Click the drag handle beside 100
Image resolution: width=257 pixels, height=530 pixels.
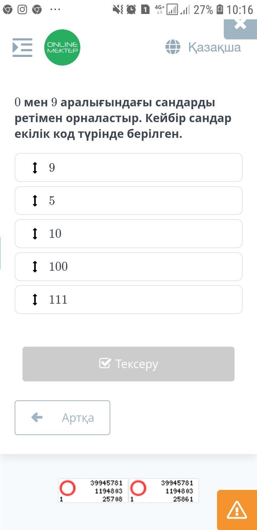35,266
